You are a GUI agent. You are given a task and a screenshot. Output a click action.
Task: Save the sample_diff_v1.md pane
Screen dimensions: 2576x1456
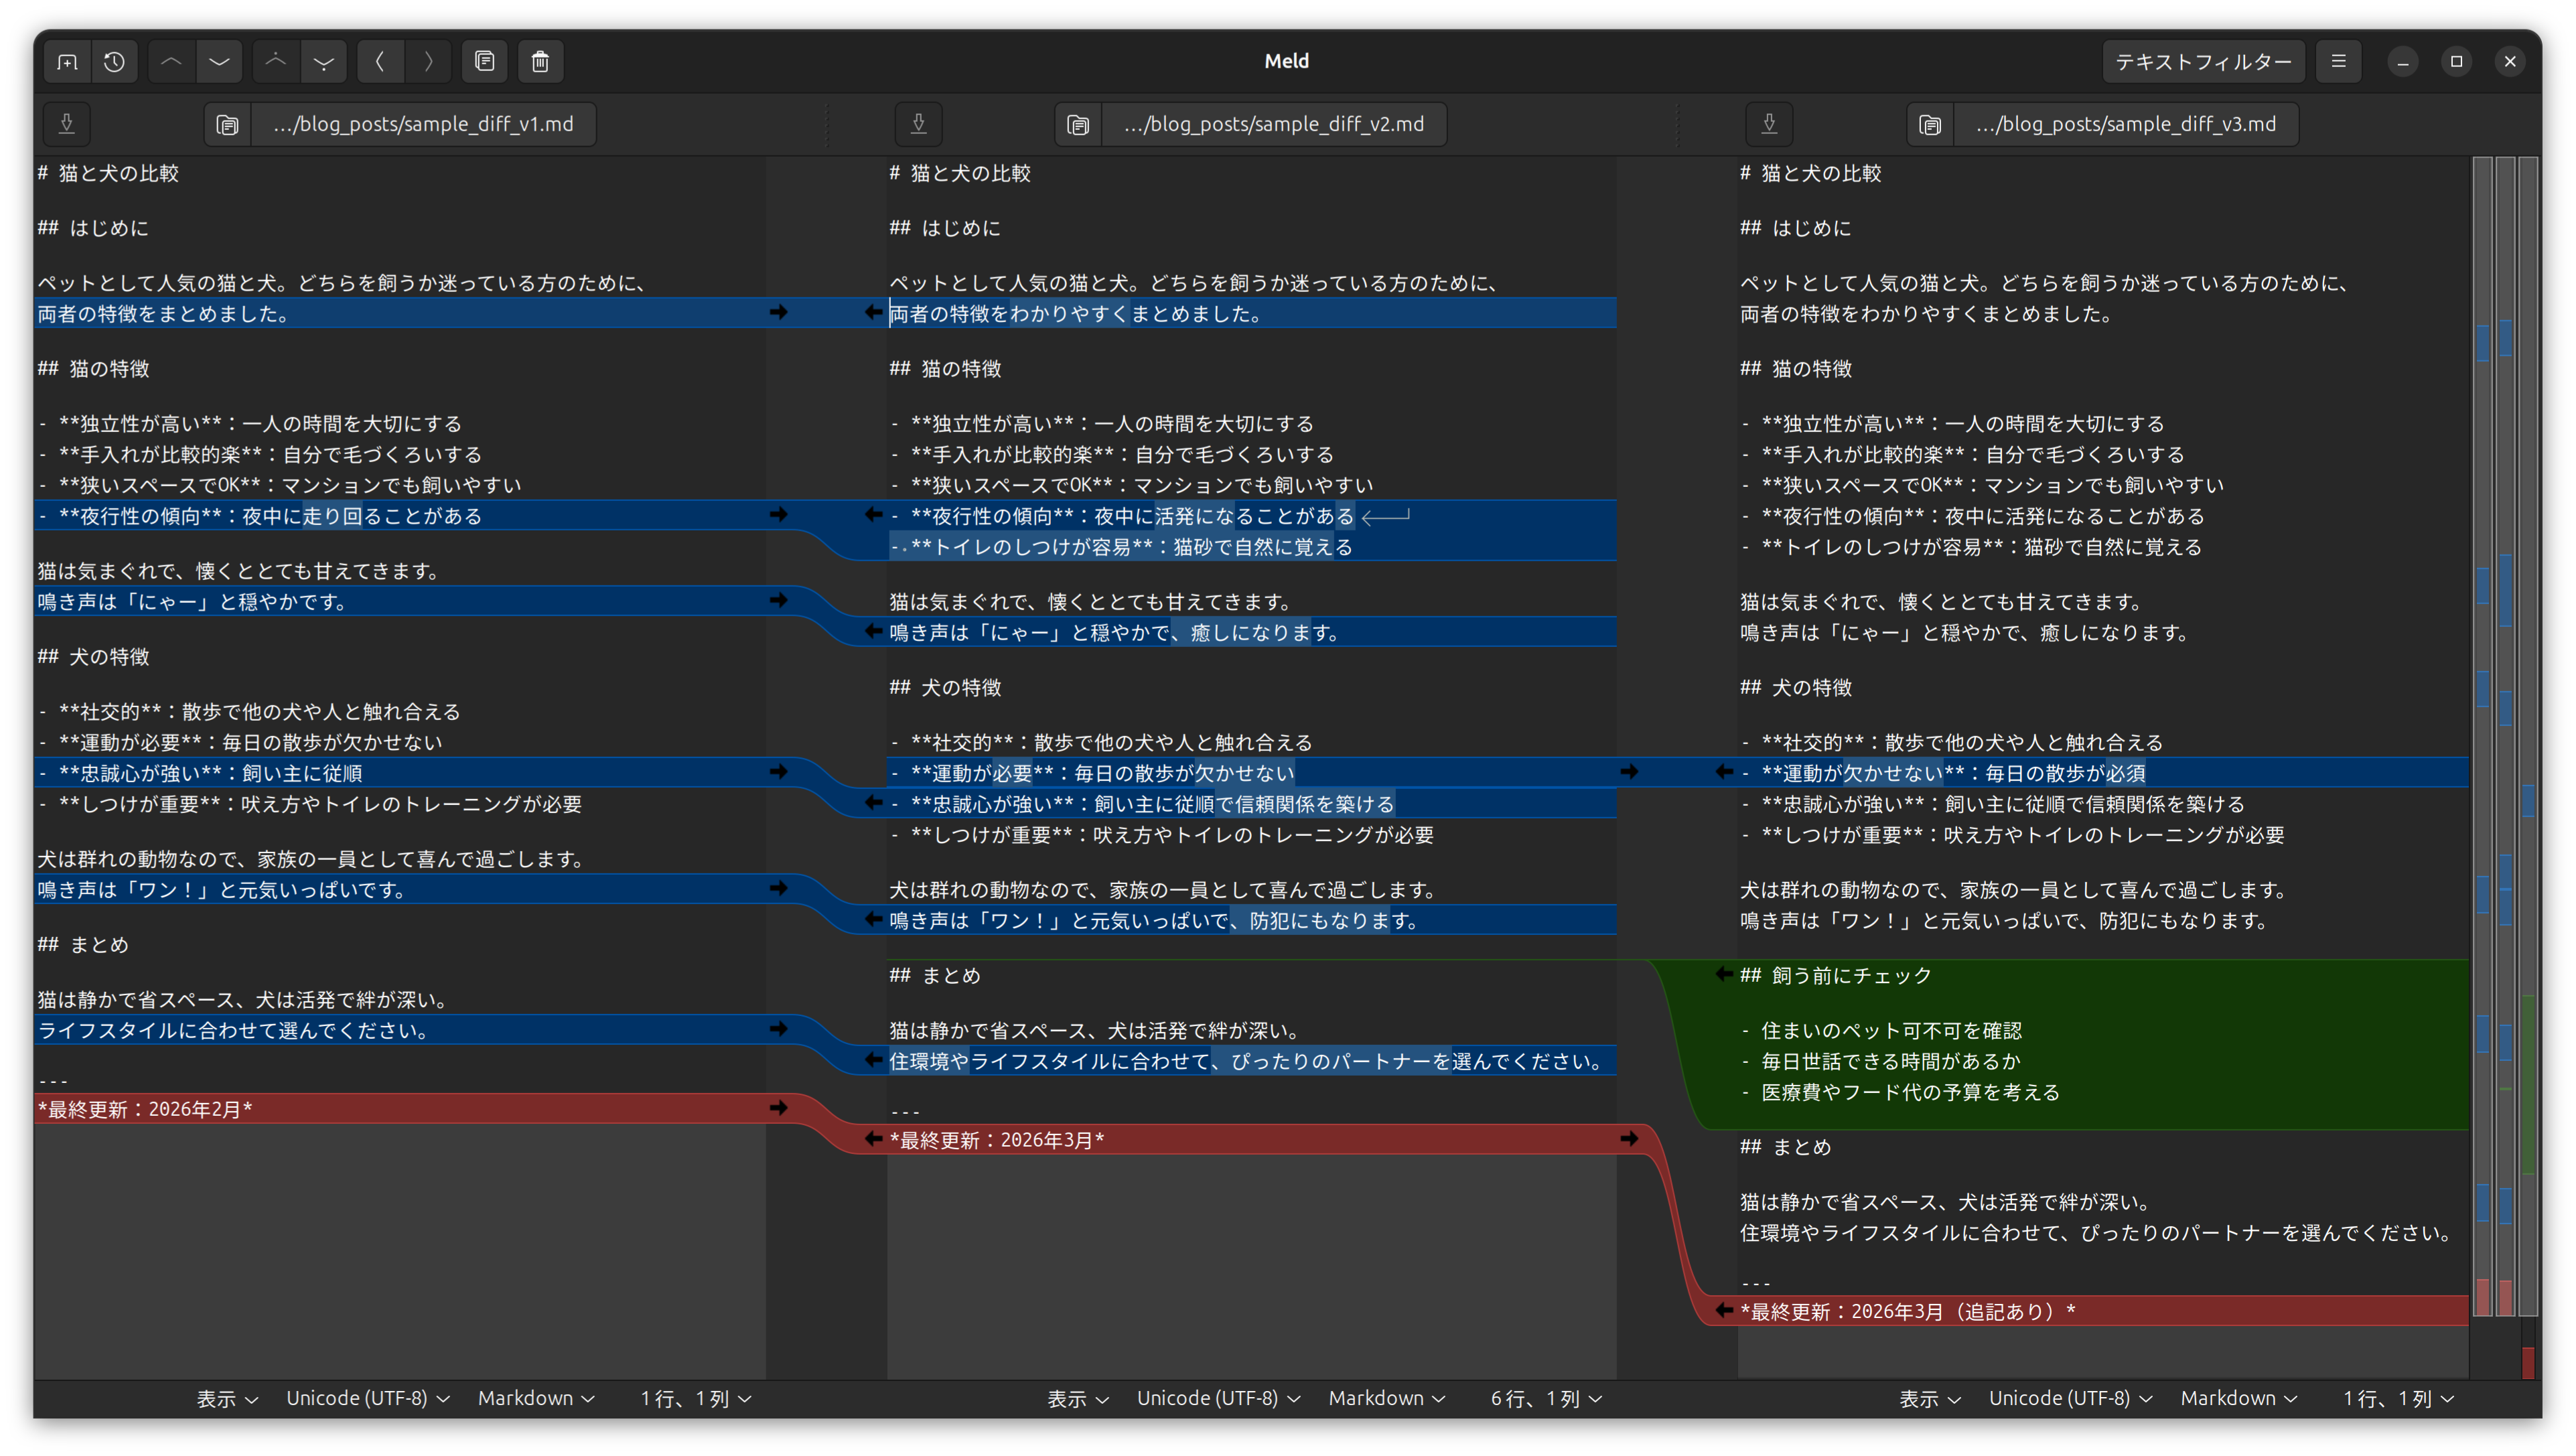point(67,124)
